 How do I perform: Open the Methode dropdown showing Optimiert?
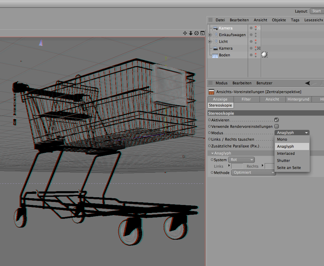253,173
